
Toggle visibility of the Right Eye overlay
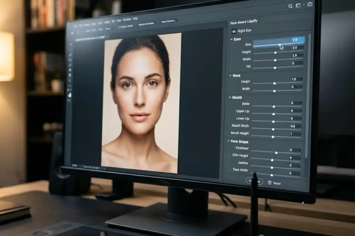pos(234,31)
